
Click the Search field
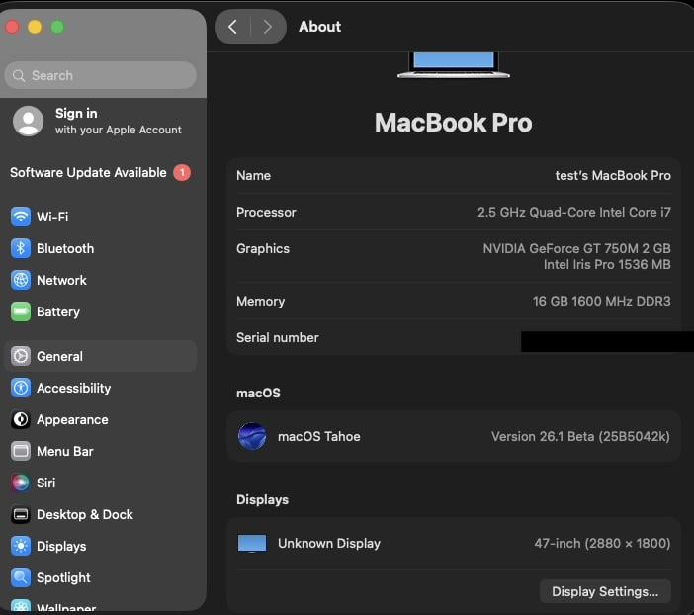tap(101, 75)
